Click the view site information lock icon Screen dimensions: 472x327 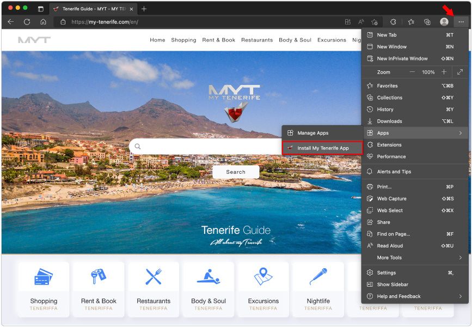click(62, 22)
